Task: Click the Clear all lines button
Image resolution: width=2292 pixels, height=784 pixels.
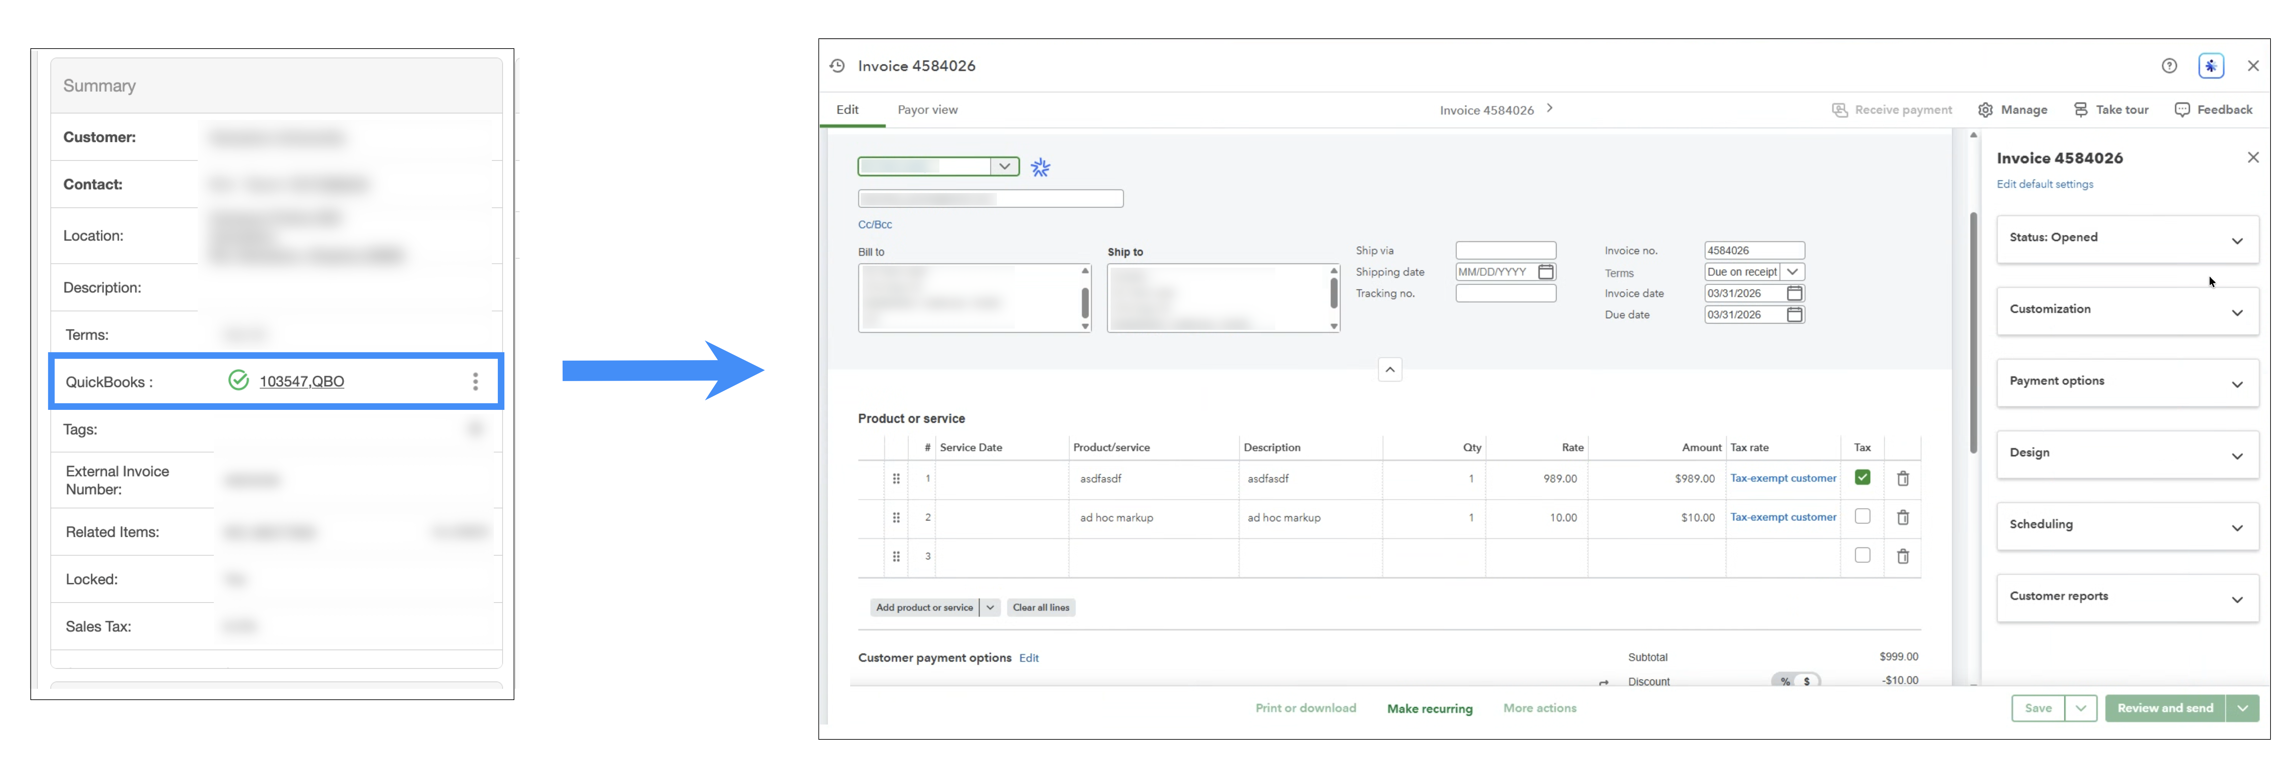Action: [x=1040, y=608]
